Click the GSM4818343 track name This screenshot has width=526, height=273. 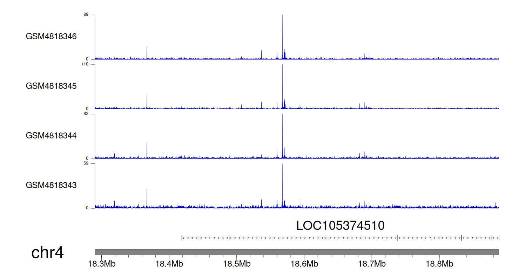[51, 185]
